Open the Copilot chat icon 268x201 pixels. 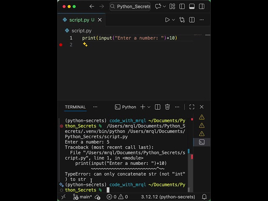(x=158, y=7)
